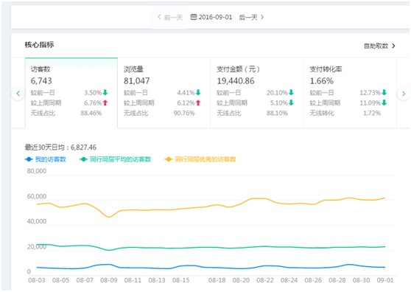411x292 pixels.
Task: Select the 支付金额（元）metric tab
Action: 257,93
